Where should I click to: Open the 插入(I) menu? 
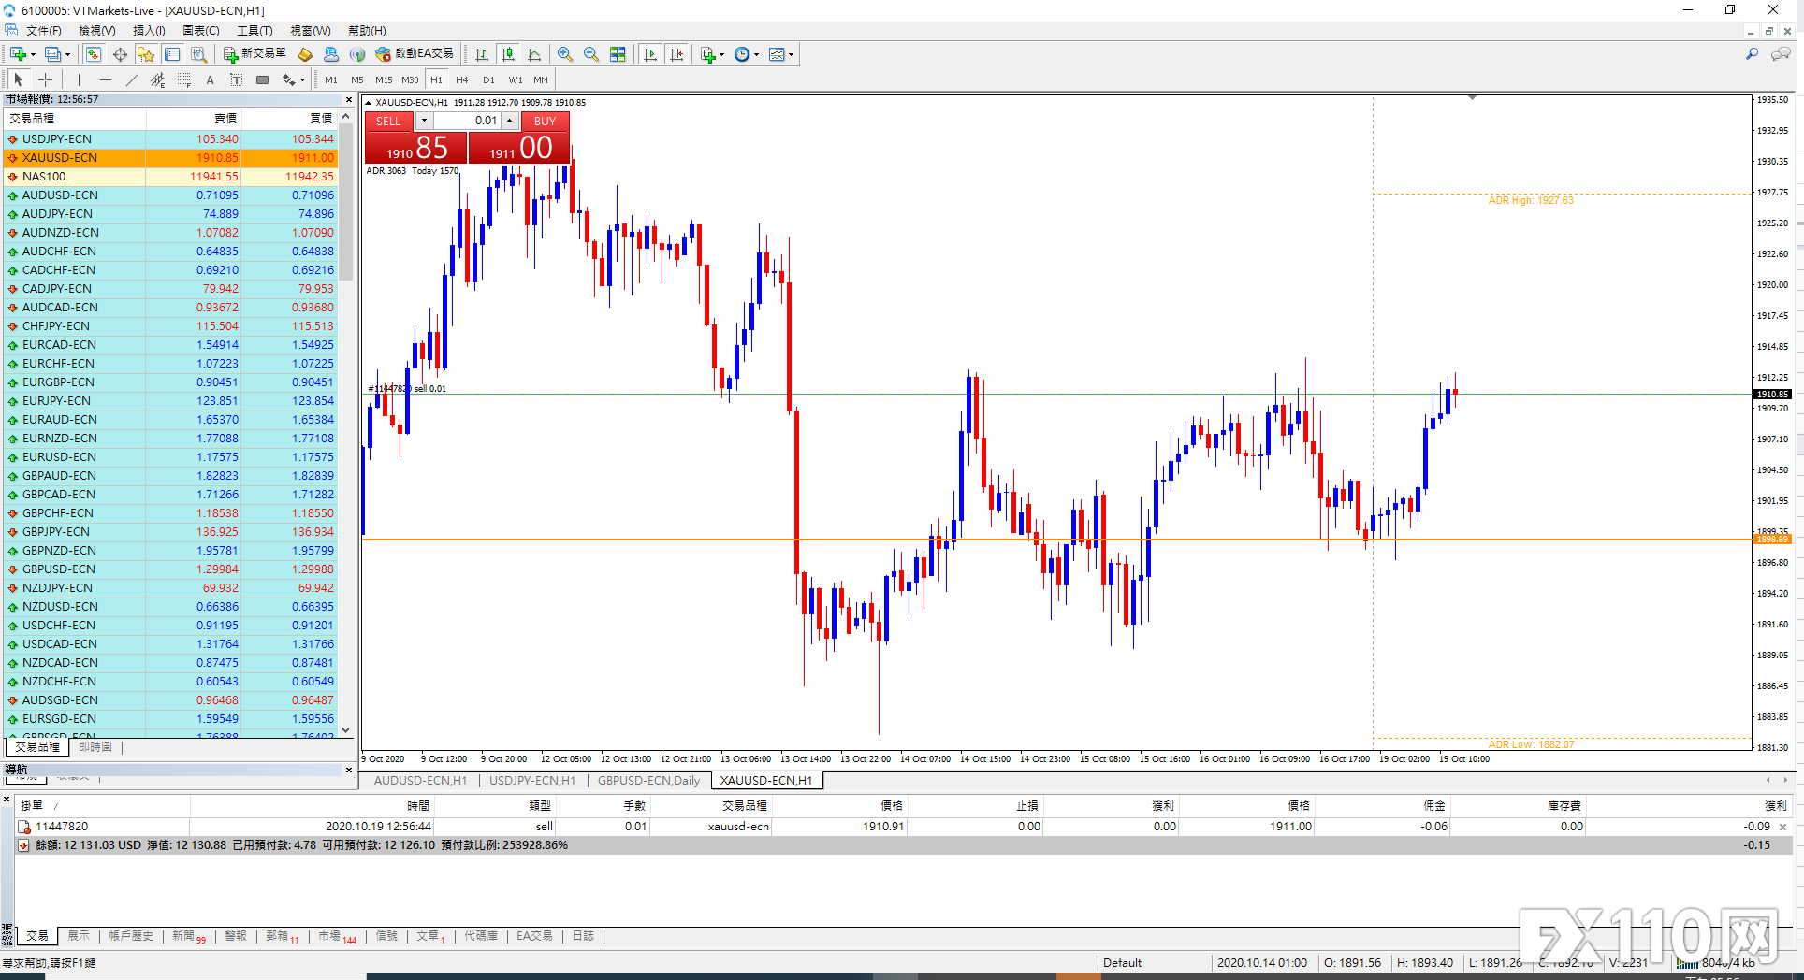click(x=150, y=31)
